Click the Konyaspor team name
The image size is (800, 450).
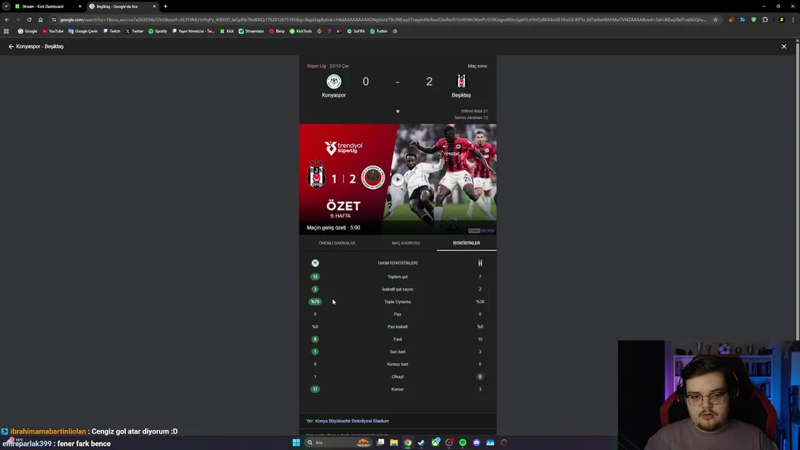pyautogui.click(x=334, y=95)
